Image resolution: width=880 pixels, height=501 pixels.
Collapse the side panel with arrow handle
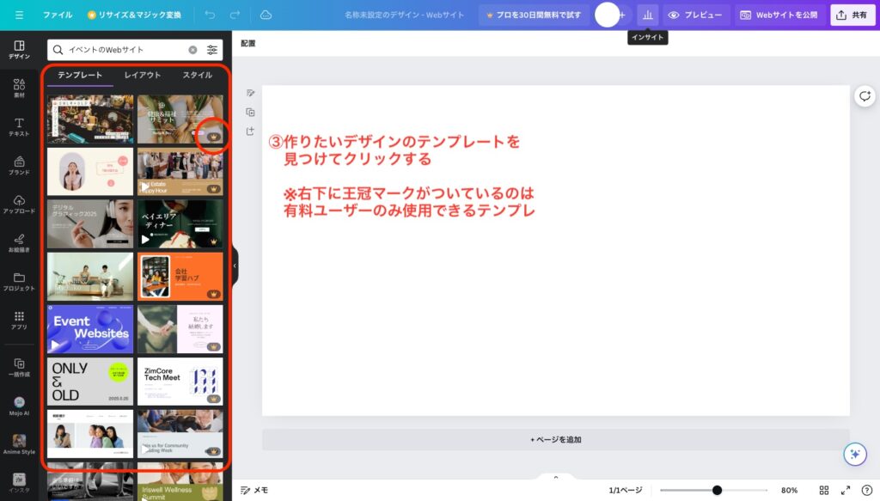(235, 266)
